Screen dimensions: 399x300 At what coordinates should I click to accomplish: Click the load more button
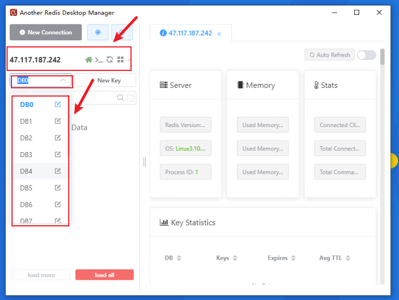point(41,275)
